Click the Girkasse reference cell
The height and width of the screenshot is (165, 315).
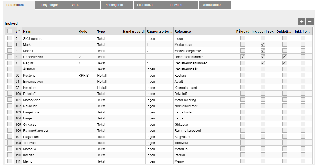(204, 124)
